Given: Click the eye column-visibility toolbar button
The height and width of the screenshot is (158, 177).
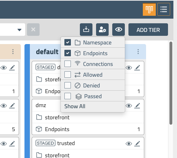Looking at the screenshot, I should click(x=118, y=29).
